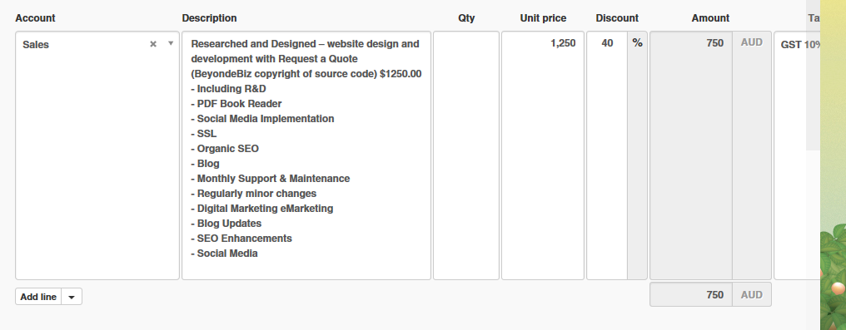Click the '- SEO Enhancements' line
Viewport: 846px width, 330px height.
coord(241,239)
